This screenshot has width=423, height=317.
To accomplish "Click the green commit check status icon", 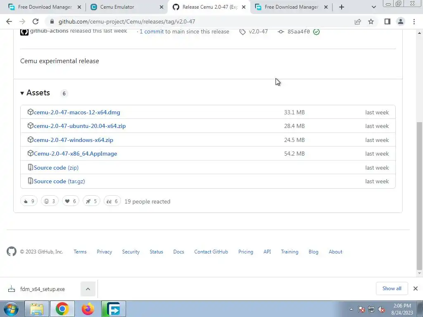I will [x=316, y=32].
